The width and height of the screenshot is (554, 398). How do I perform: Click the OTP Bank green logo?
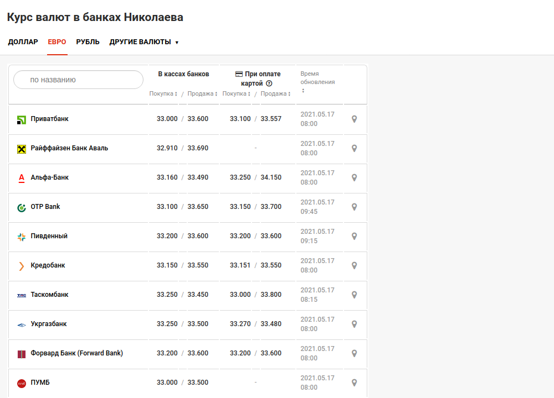tap(22, 208)
